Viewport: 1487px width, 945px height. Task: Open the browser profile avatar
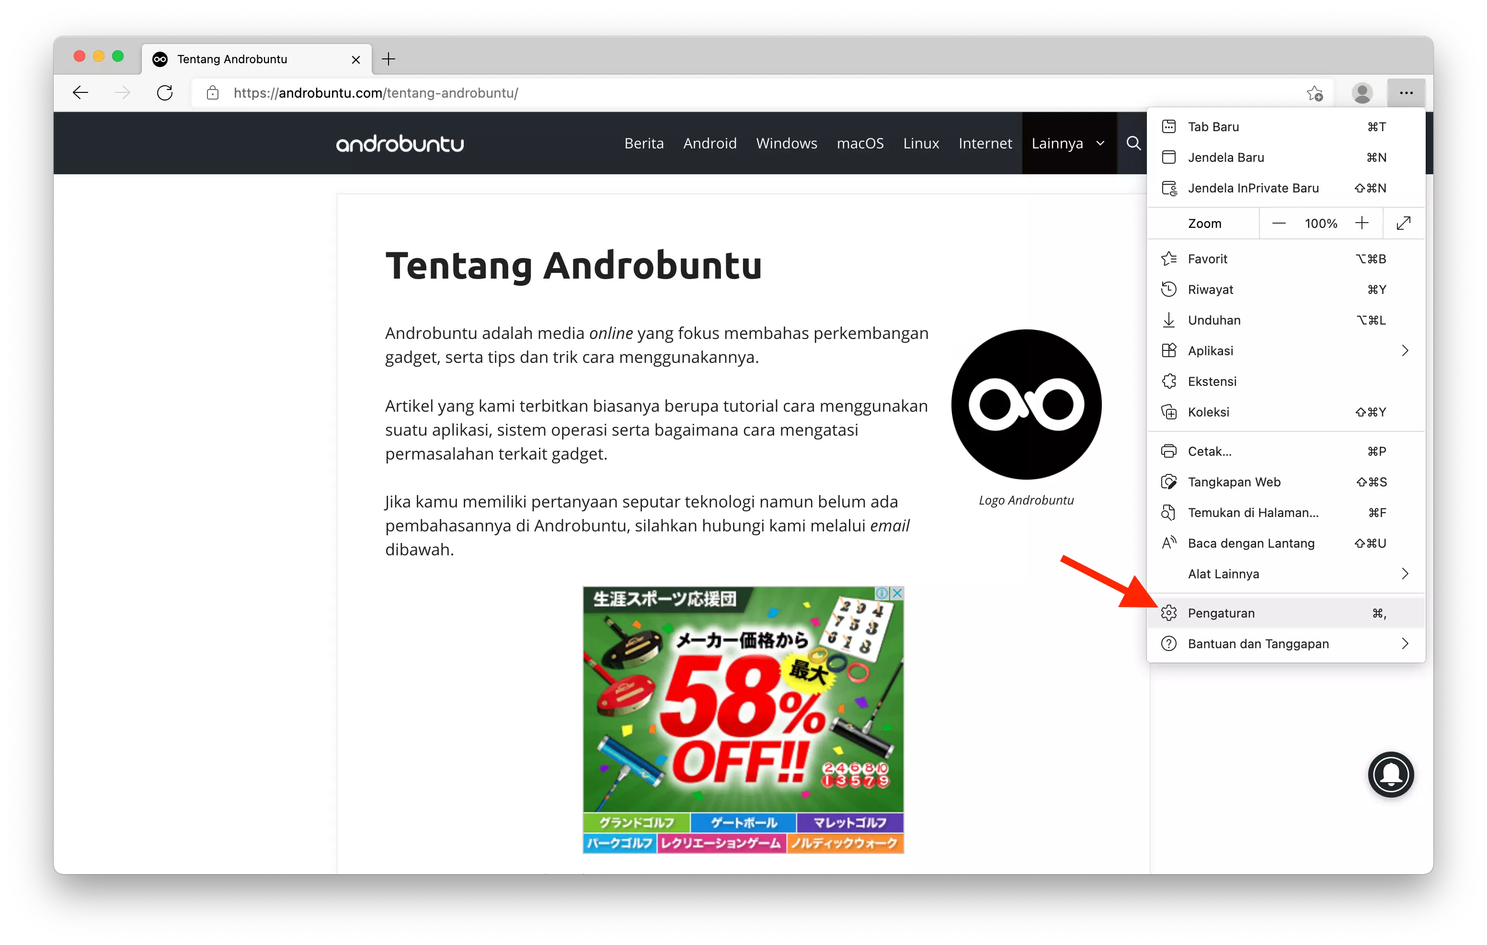[x=1362, y=93]
